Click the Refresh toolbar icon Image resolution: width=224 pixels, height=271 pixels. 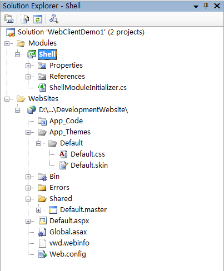(x=38, y=19)
